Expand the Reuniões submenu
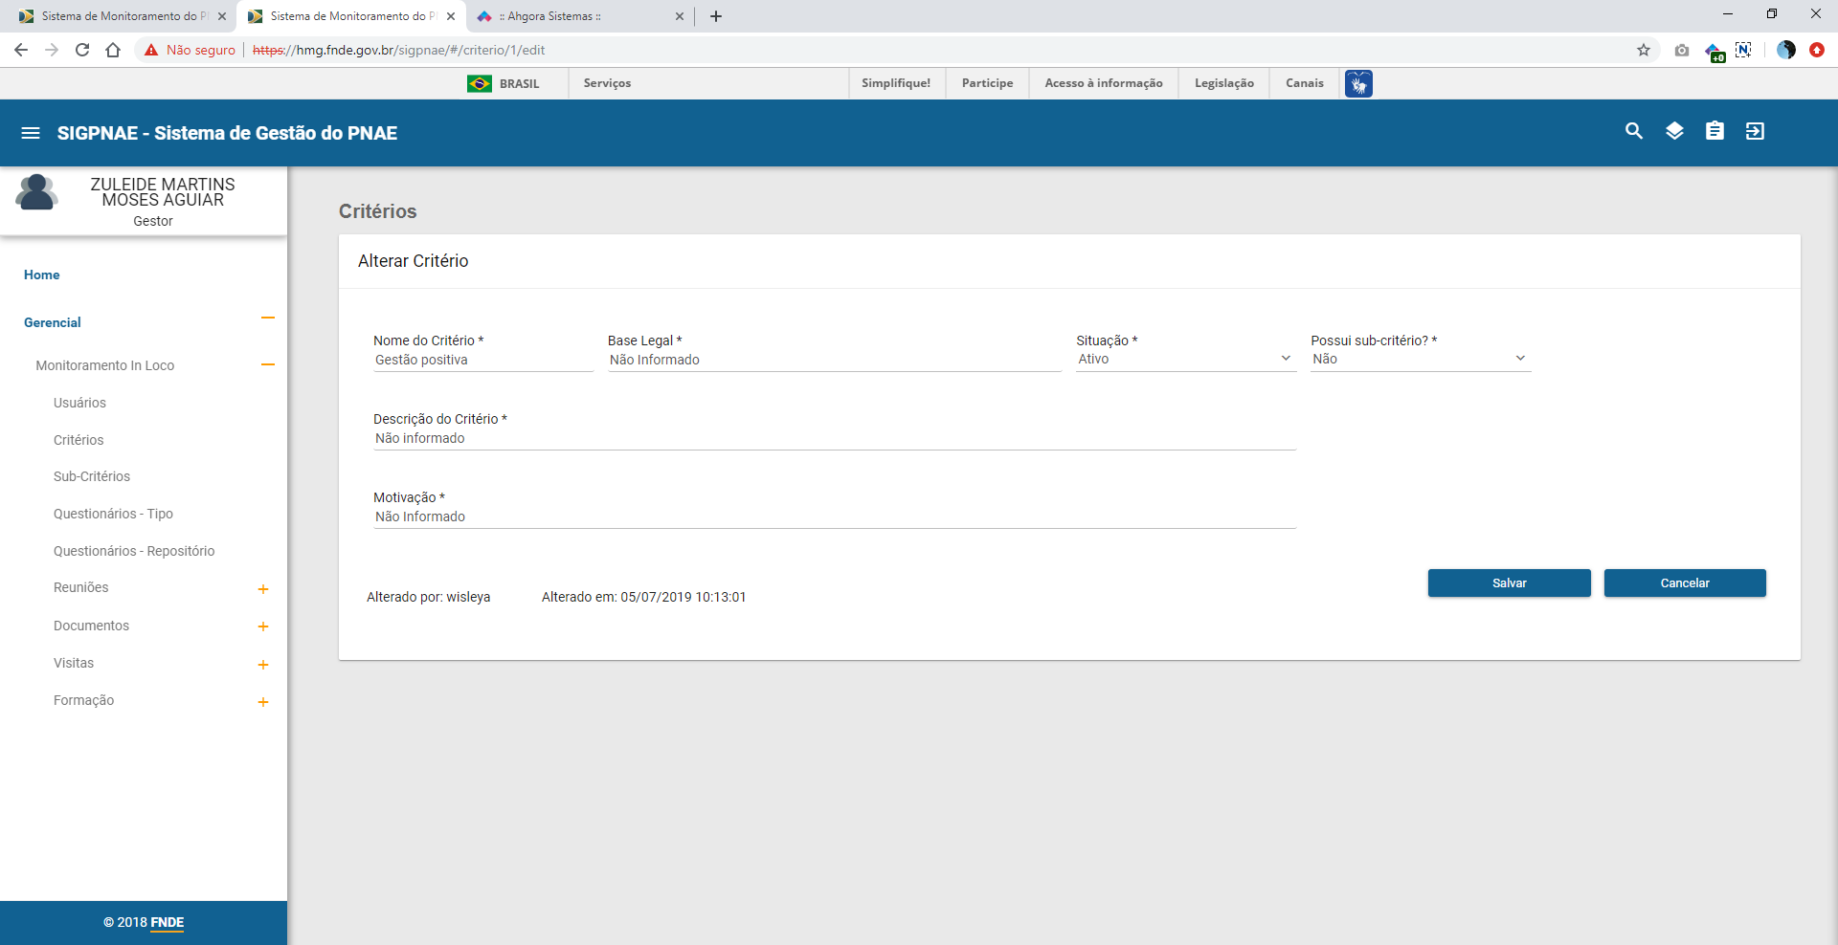Image resolution: width=1838 pixels, height=945 pixels. click(x=263, y=589)
